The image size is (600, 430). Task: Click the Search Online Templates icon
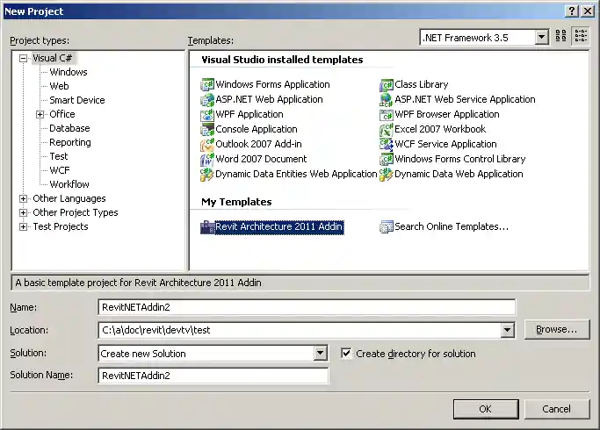[386, 226]
